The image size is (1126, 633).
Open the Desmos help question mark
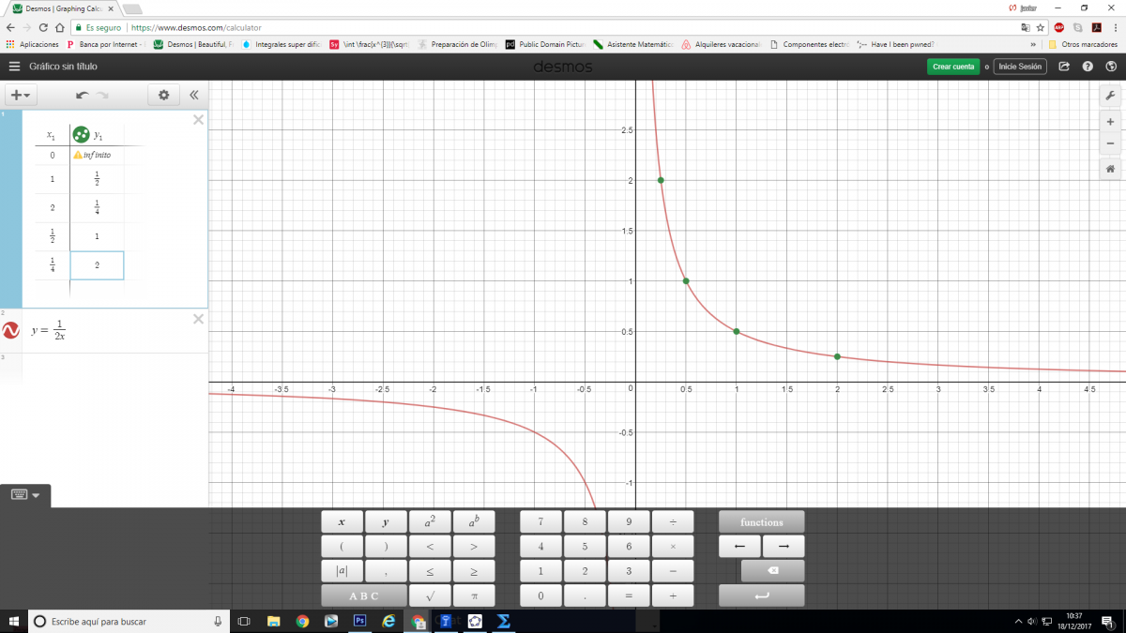tap(1088, 67)
